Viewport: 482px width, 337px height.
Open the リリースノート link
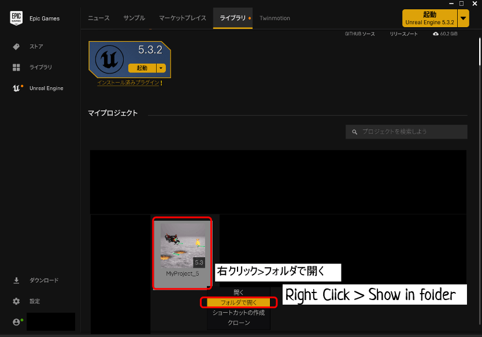[403, 34]
